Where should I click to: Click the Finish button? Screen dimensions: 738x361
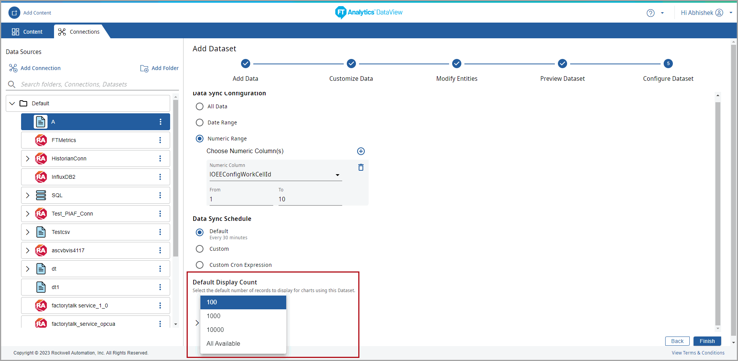pyautogui.click(x=707, y=341)
